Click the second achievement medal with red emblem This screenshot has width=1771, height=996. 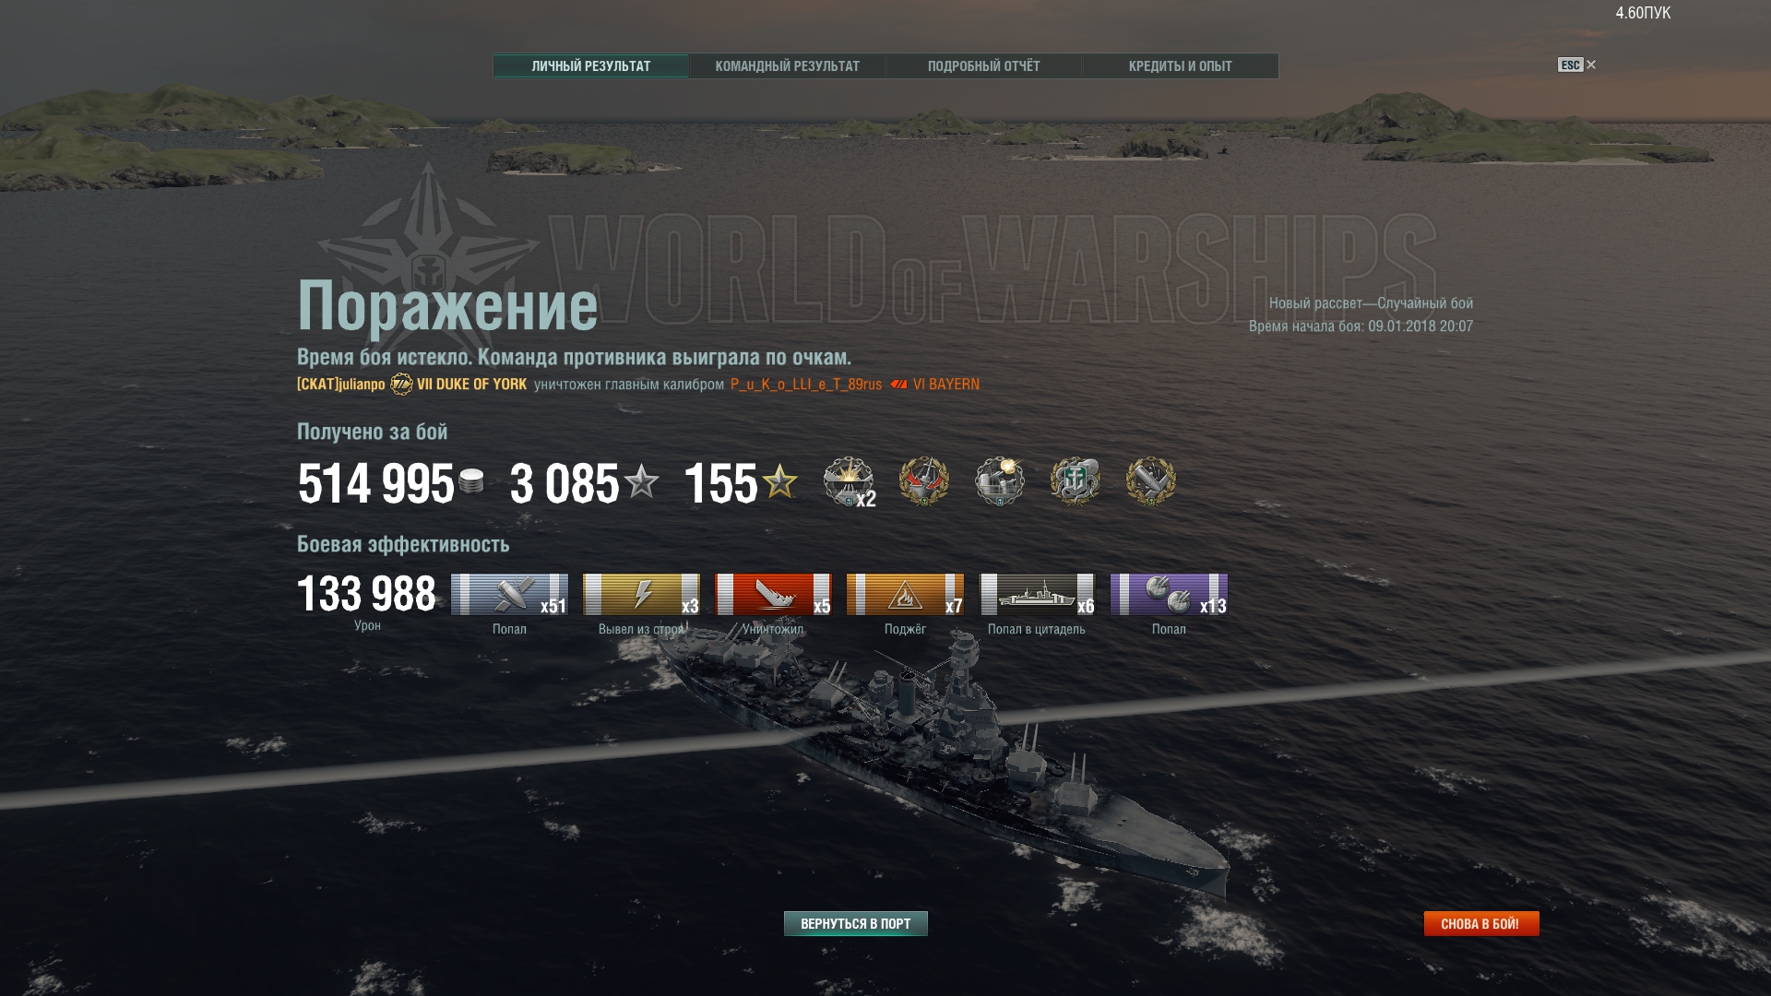[x=924, y=481]
